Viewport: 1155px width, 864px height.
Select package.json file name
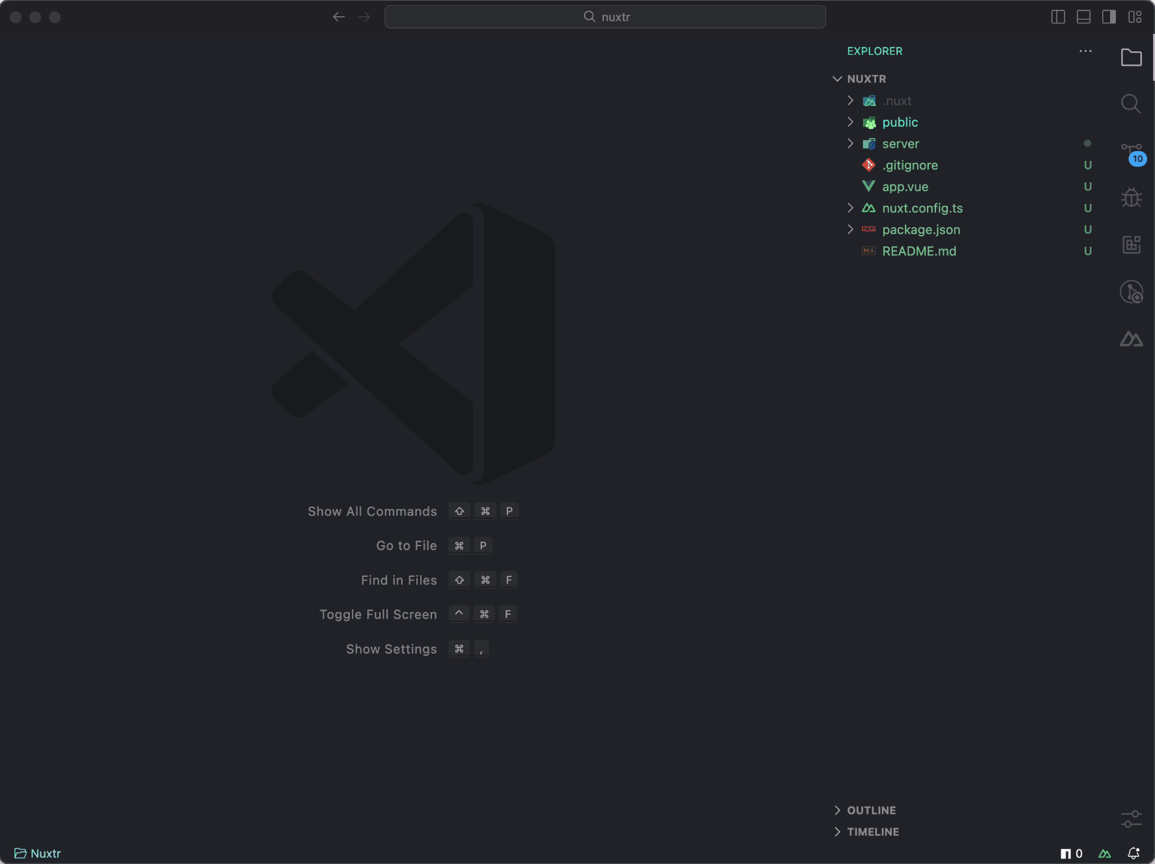[x=921, y=230]
